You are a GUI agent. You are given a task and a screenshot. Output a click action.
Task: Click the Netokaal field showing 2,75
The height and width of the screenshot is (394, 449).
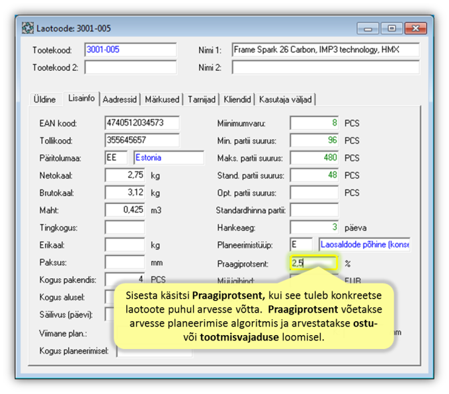coord(125,175)
